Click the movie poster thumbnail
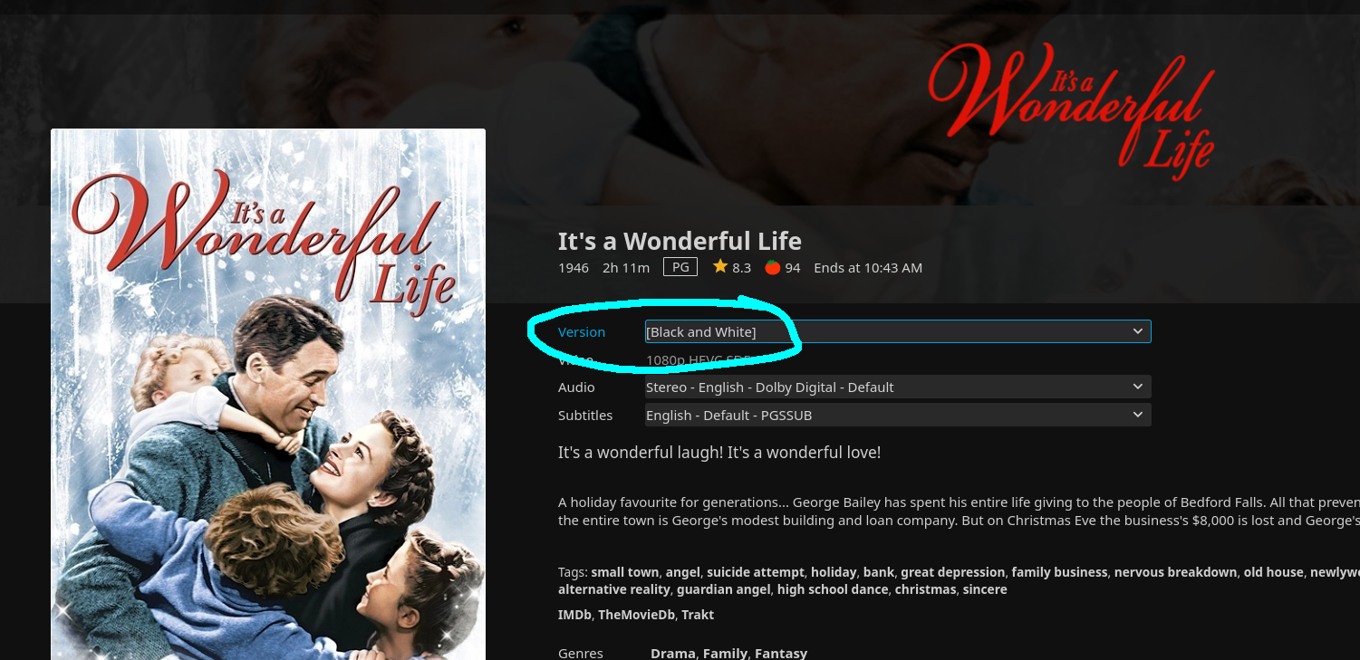The width and height of the screenshot is (1360, 660). click(x=268, y=394)
